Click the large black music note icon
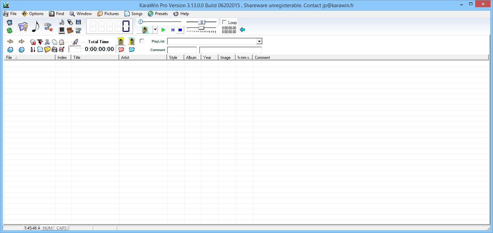The width and height of the screenshot is (493, 233). [36, 26]
